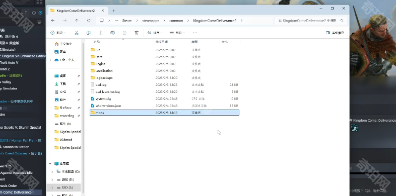Go up one folder level arrow

(x=77, y=21)
